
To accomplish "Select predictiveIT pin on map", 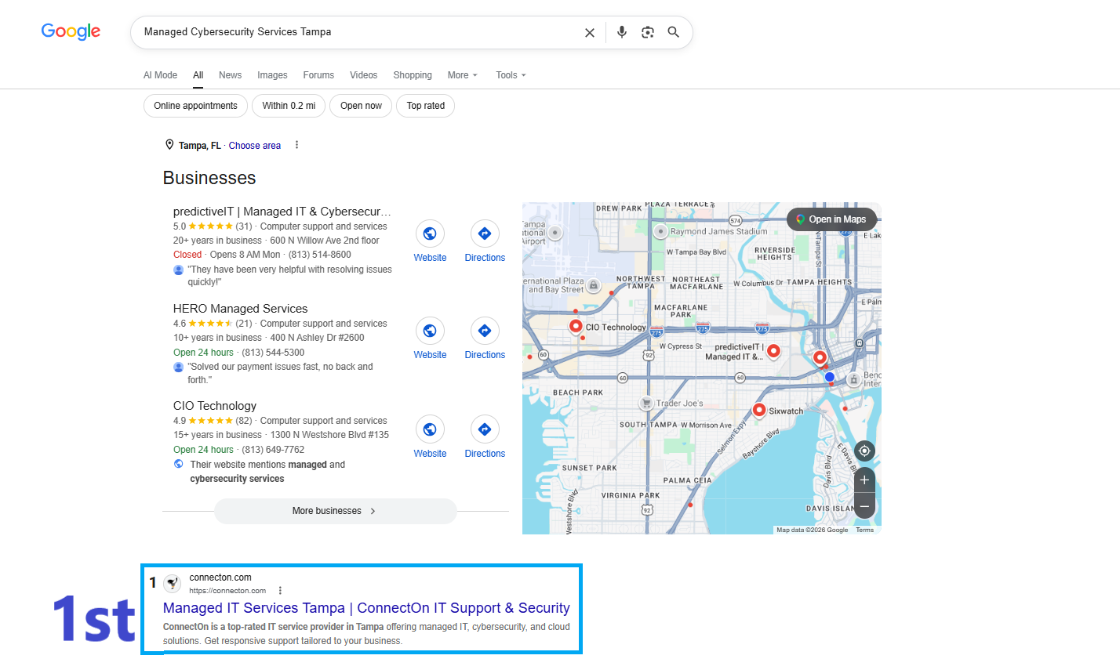I will tap(773, 351).
